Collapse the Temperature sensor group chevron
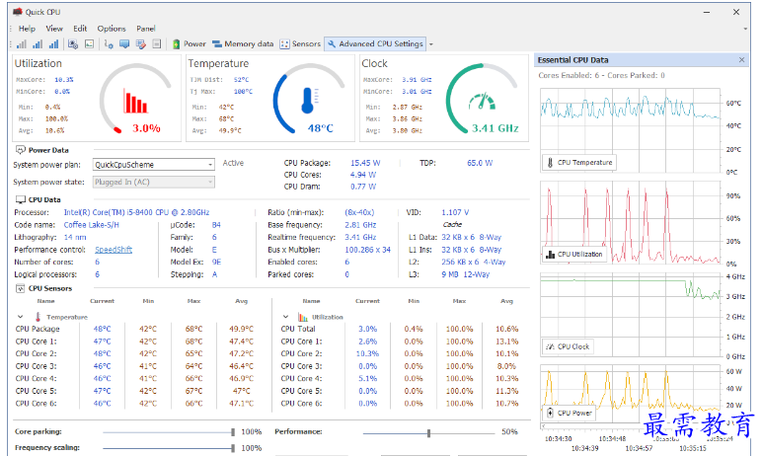 tap(21, 317)
